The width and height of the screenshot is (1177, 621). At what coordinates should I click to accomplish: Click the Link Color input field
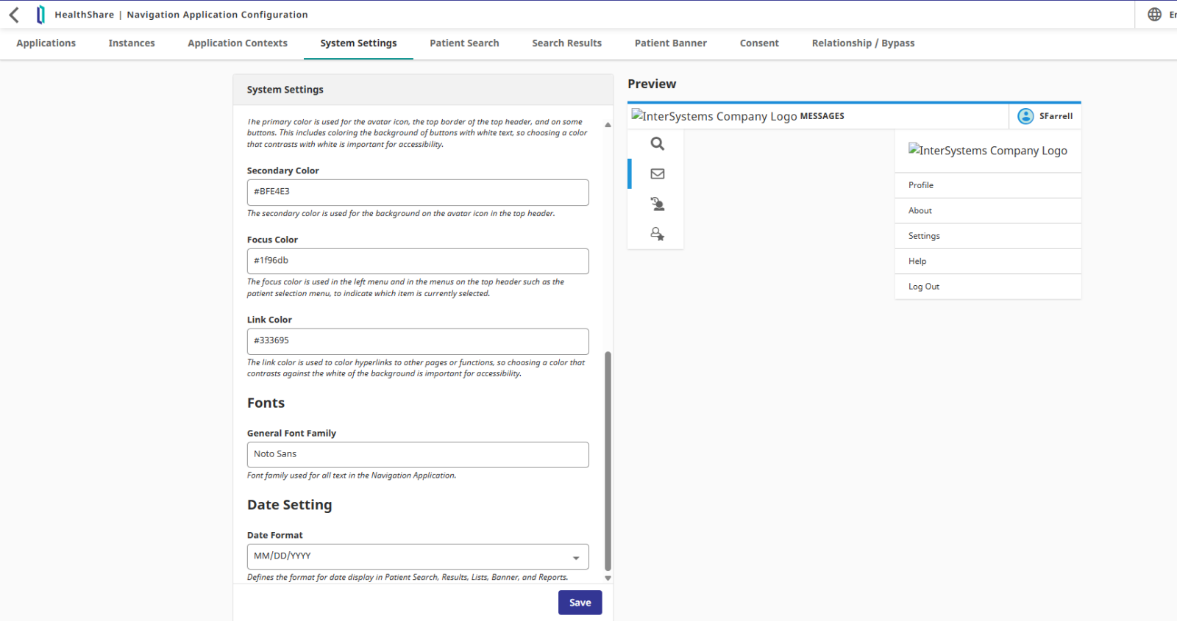pyautogui.click(x=418, y=341)
